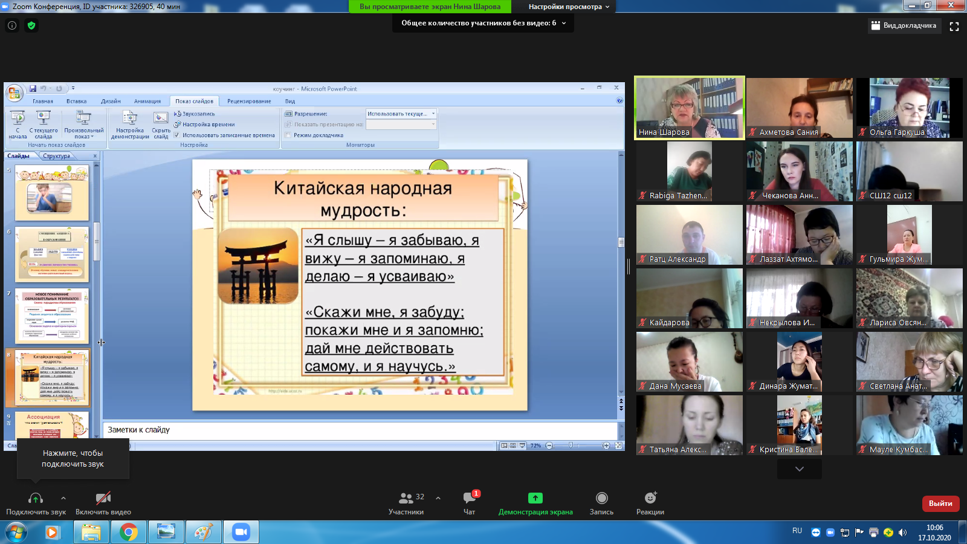Expand the Настройки просмотра dropdown

click(569, 7)
